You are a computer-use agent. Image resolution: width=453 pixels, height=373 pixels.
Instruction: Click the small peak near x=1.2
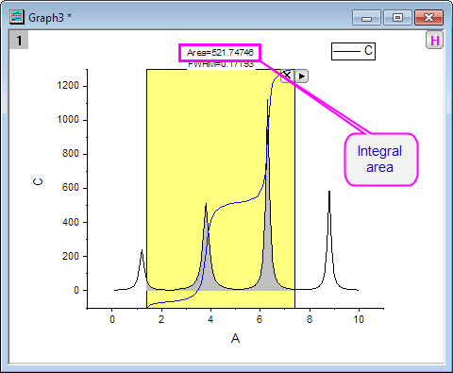[x=142, y=267]
